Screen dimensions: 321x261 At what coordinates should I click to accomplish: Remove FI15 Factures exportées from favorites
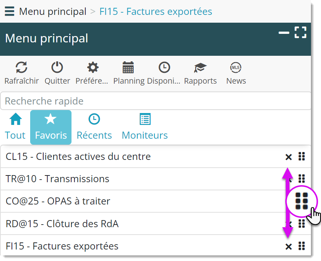click(x=288, y=246)
